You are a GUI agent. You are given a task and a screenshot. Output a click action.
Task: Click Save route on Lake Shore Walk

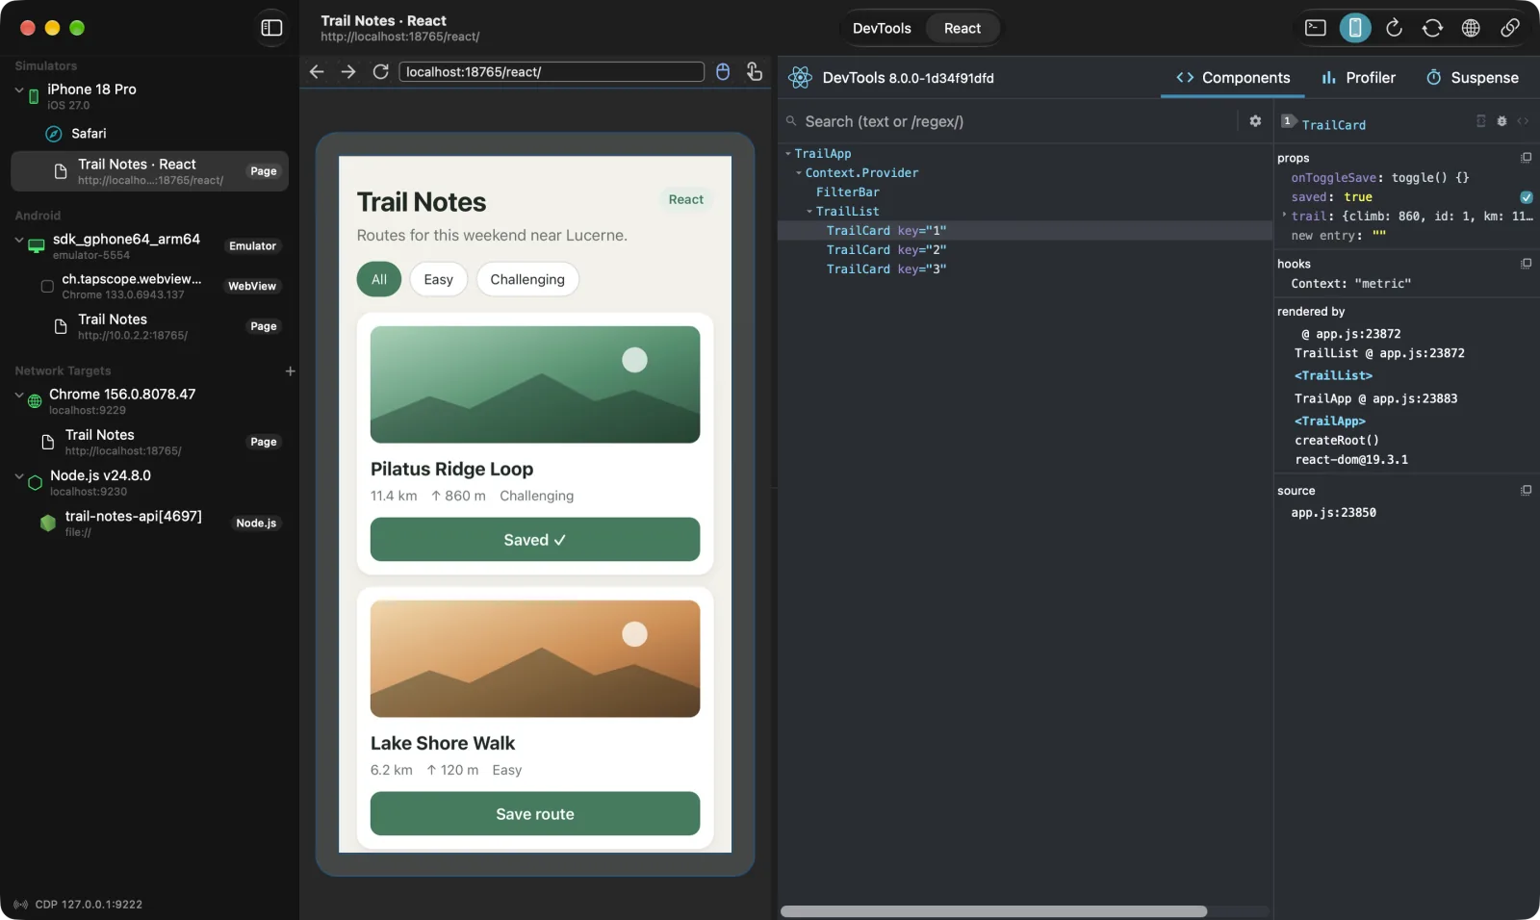pyautogui.click(x=535, y=814)
